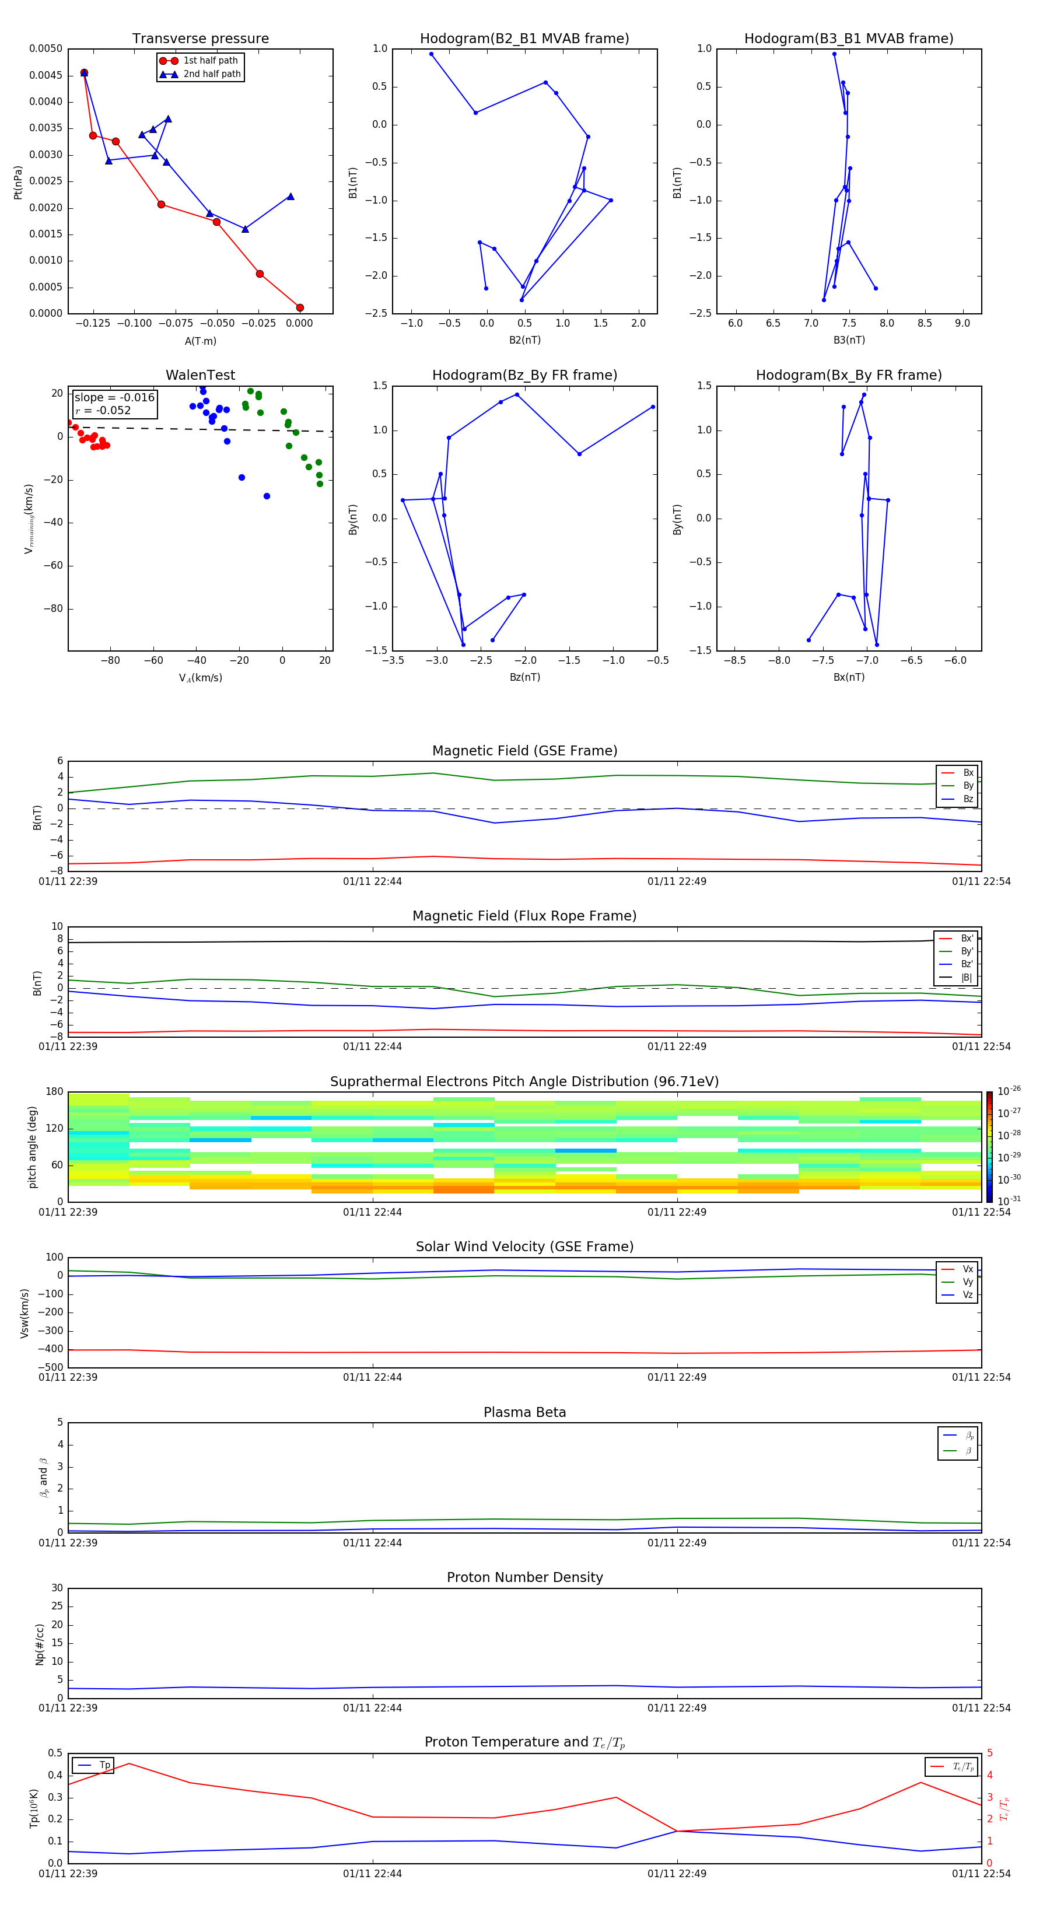Click the "Vsw(km/s)" y-axis label
Screen dimensions: 1050x1925
tap(24, 1312)
